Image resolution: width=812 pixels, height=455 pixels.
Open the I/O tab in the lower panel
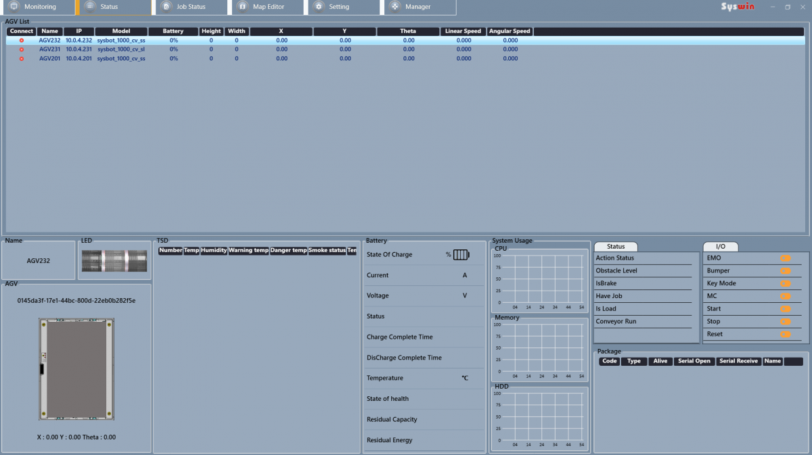tap(720, 247)
